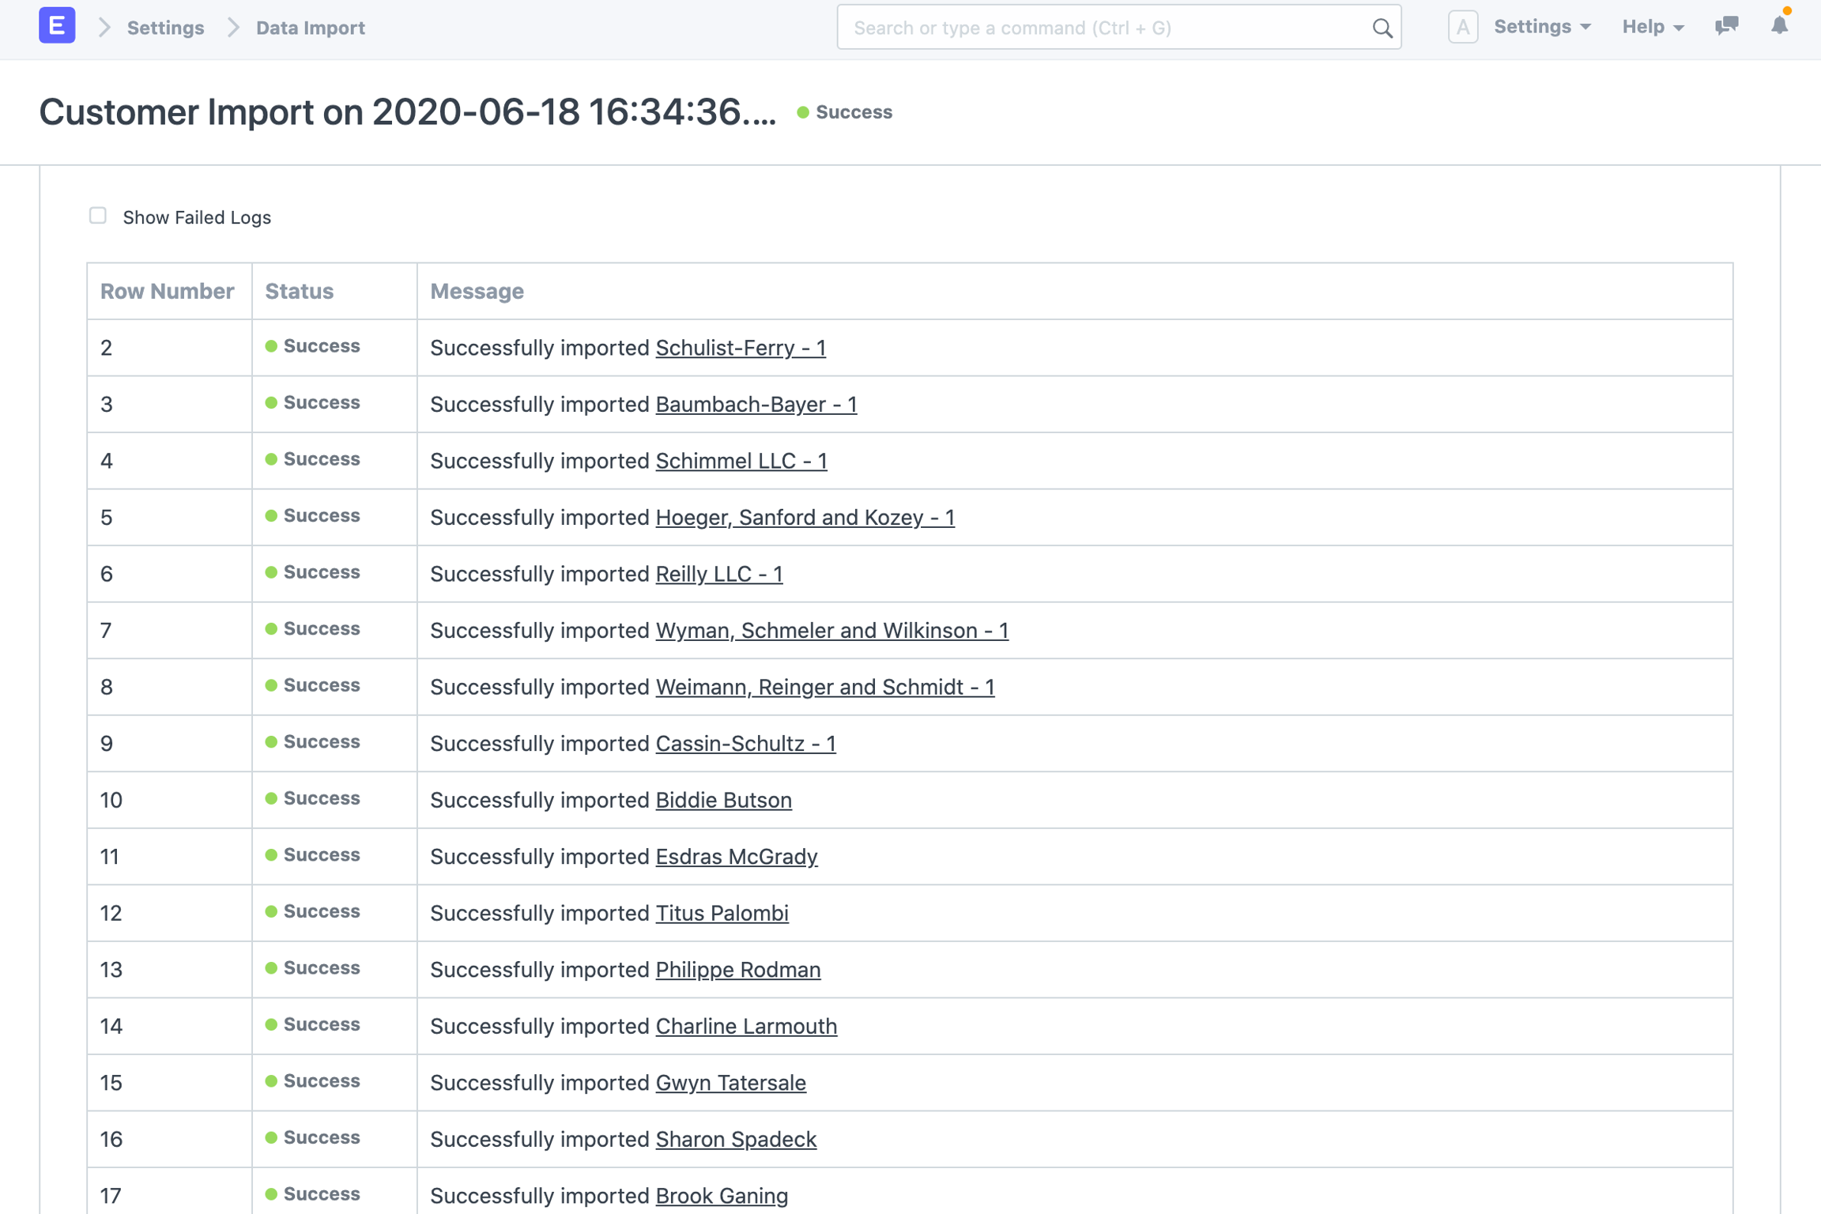Enable the Show Failed Logs checkbox
Image resolution: width=1821 pixels, height=1214 pixels.
98,216
